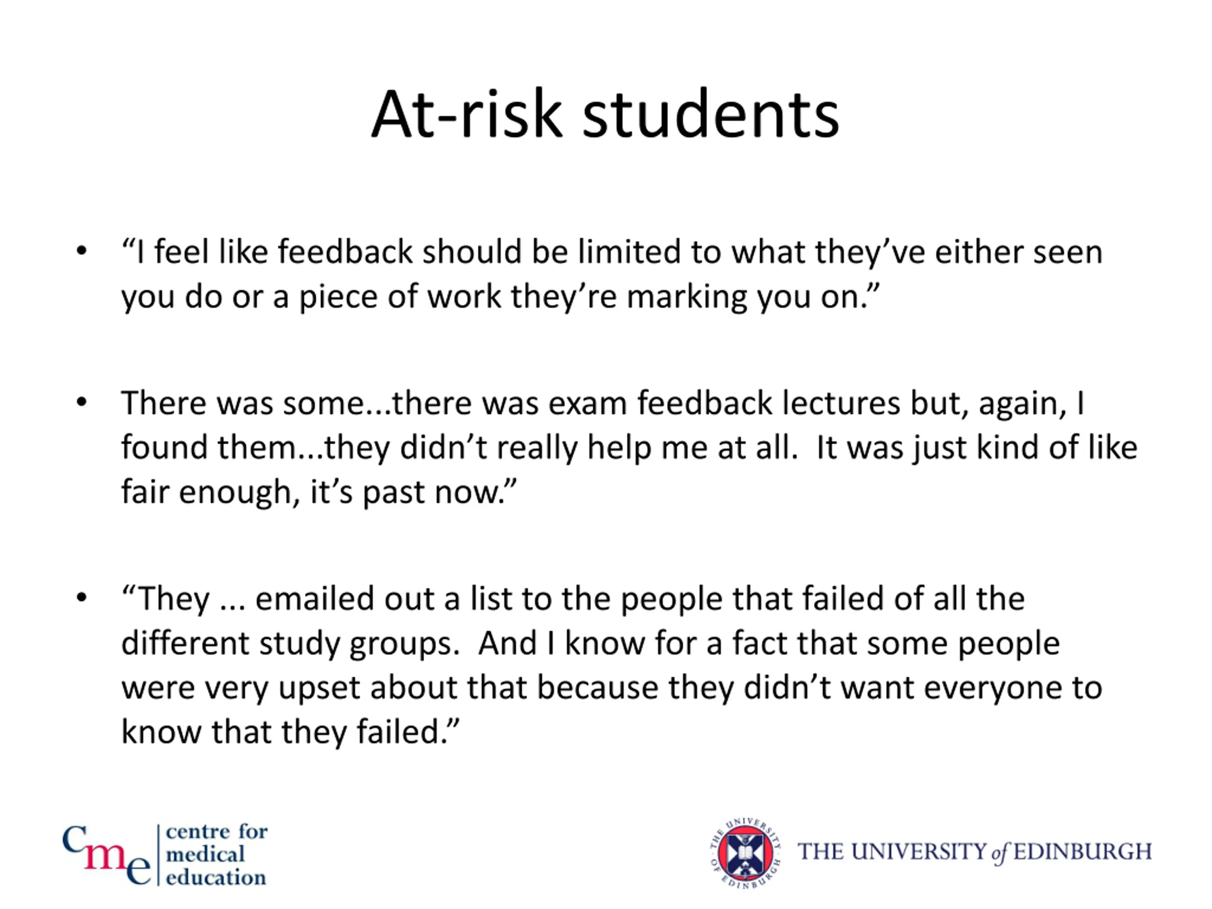Click the line 'fair enough, it's past now.'
This screenshot has width=1212, height=909.
pos(318,491)
